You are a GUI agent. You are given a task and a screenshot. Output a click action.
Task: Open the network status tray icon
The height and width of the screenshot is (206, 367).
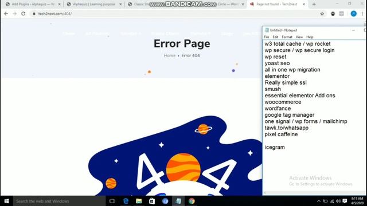(332, 201)
